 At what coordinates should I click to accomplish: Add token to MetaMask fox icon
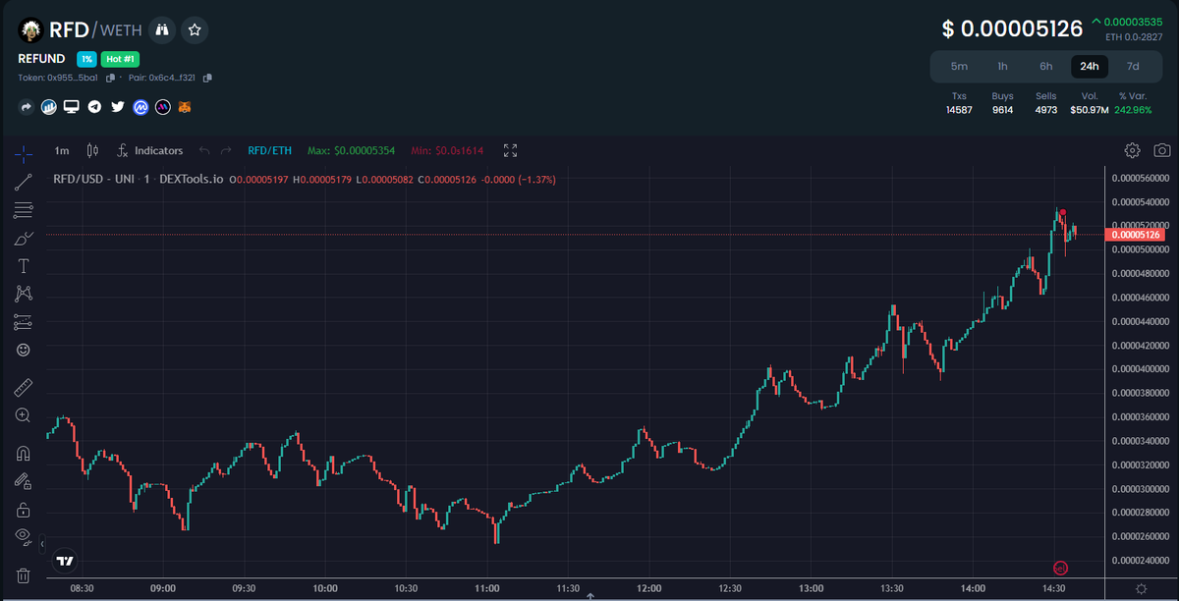pyautogui.click(x=185, y=106)
